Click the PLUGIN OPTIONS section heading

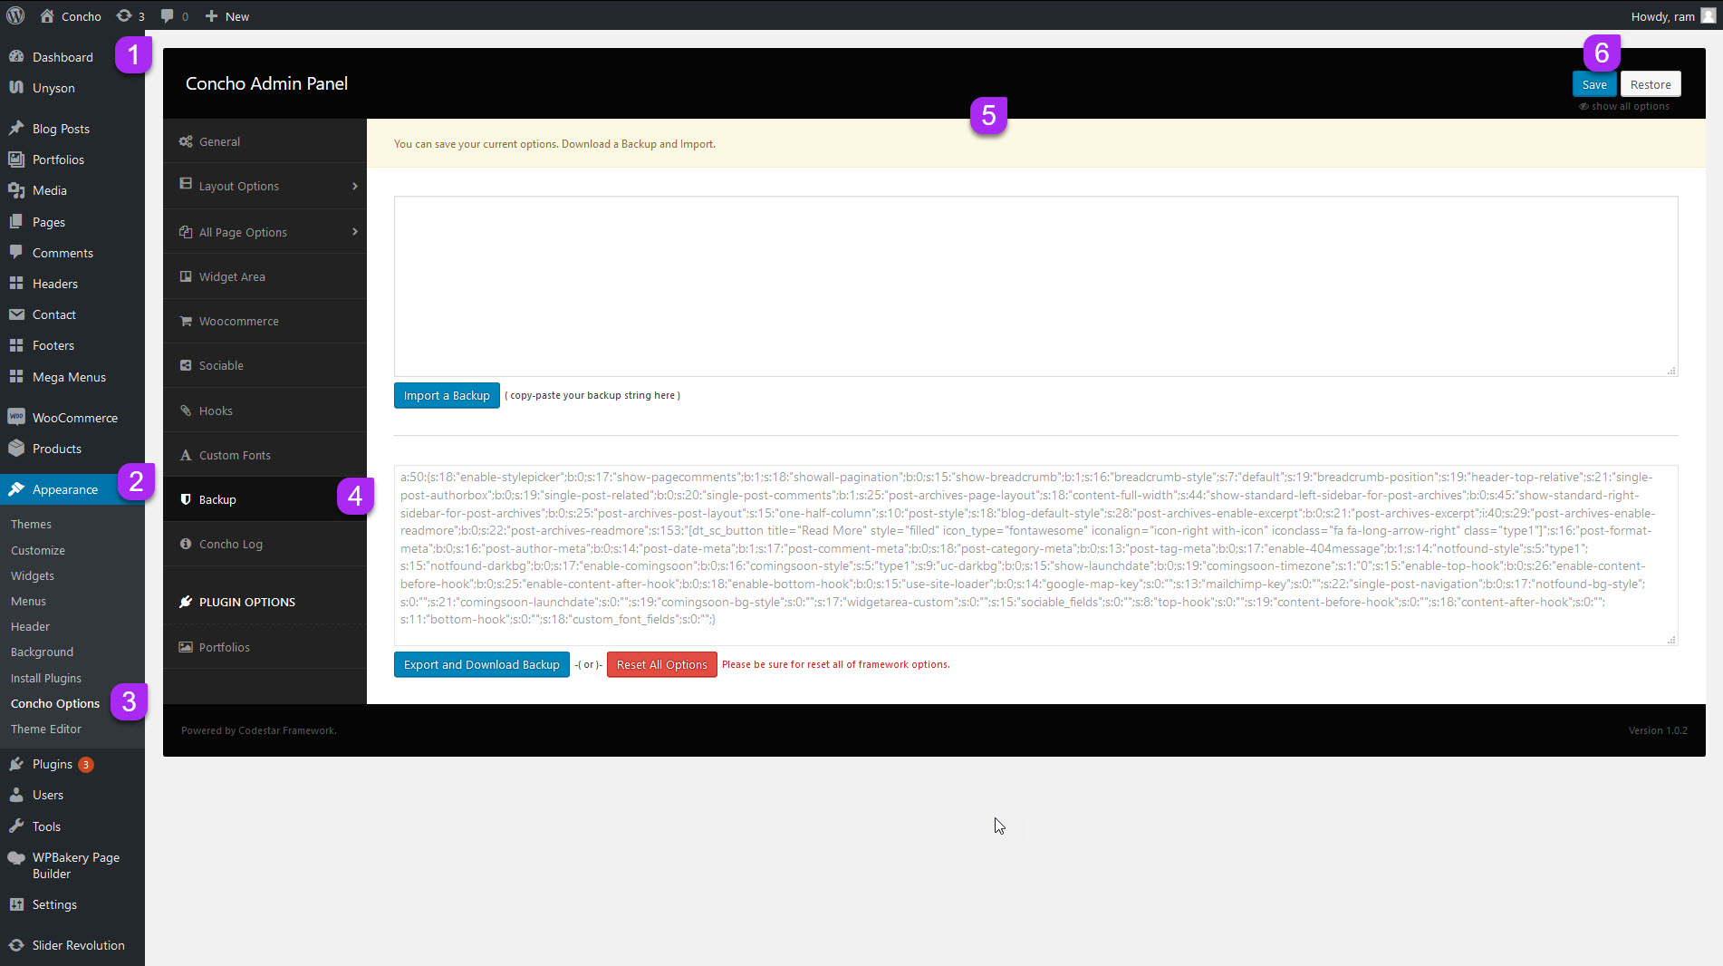(x=247, y=602)
